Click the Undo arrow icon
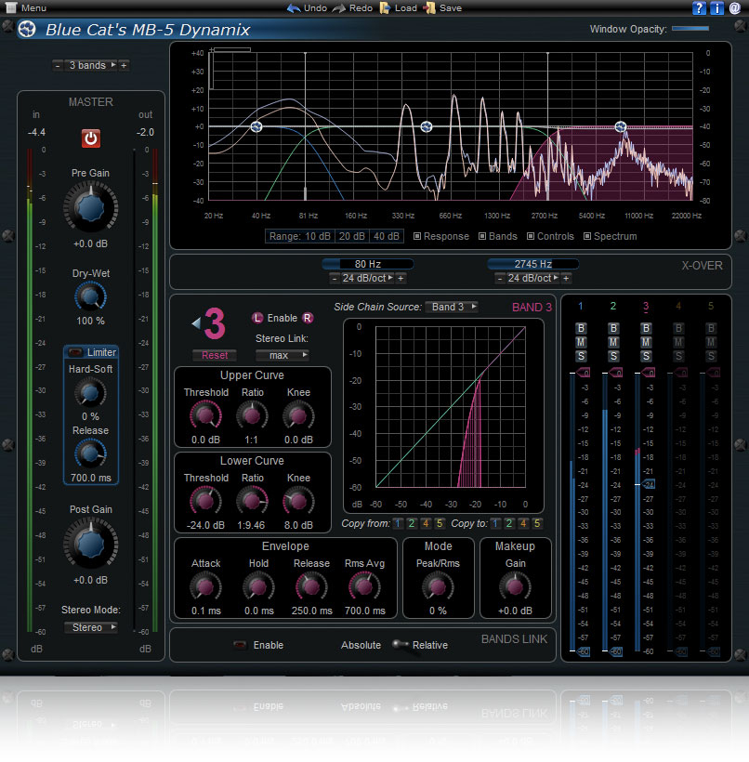 pos(294,8)
